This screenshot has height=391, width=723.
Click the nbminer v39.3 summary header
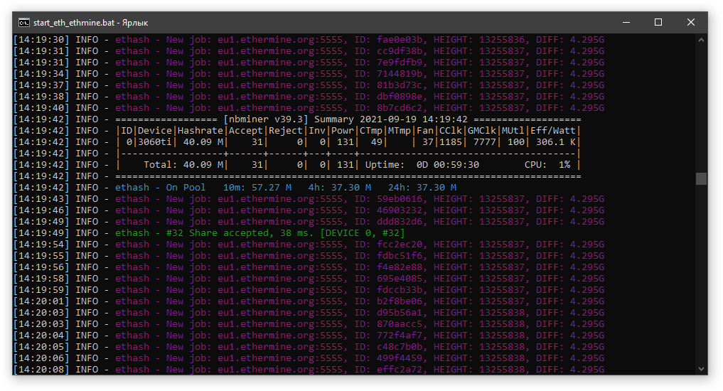348,119
